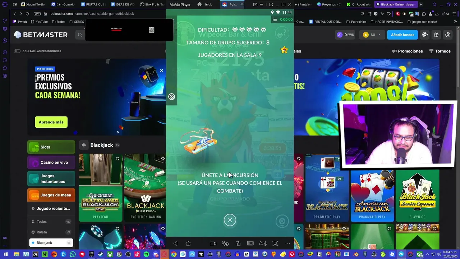Open the Proyectos browser tab
460x259 pixels.
329,4
